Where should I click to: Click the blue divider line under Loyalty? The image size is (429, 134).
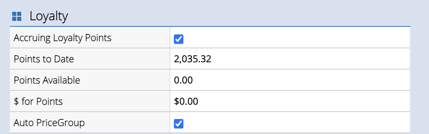click(x=210, y=26)
